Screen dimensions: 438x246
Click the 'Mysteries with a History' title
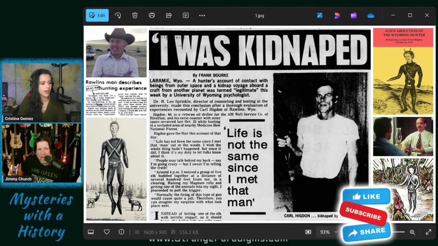(41, 216)
